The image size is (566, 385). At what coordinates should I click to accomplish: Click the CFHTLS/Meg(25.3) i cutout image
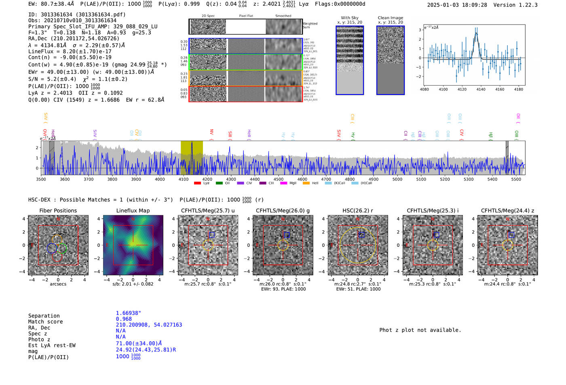pos(433,245)
